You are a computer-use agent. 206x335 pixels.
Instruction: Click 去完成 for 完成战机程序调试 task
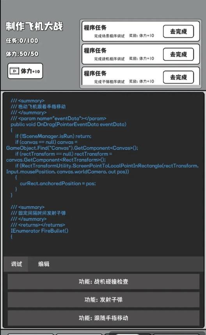pyautogui.click(x=178, y=54)
